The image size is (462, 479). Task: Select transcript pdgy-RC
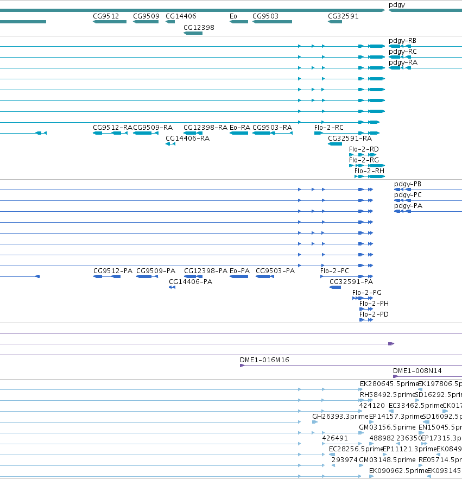click(x=425, y=57)
